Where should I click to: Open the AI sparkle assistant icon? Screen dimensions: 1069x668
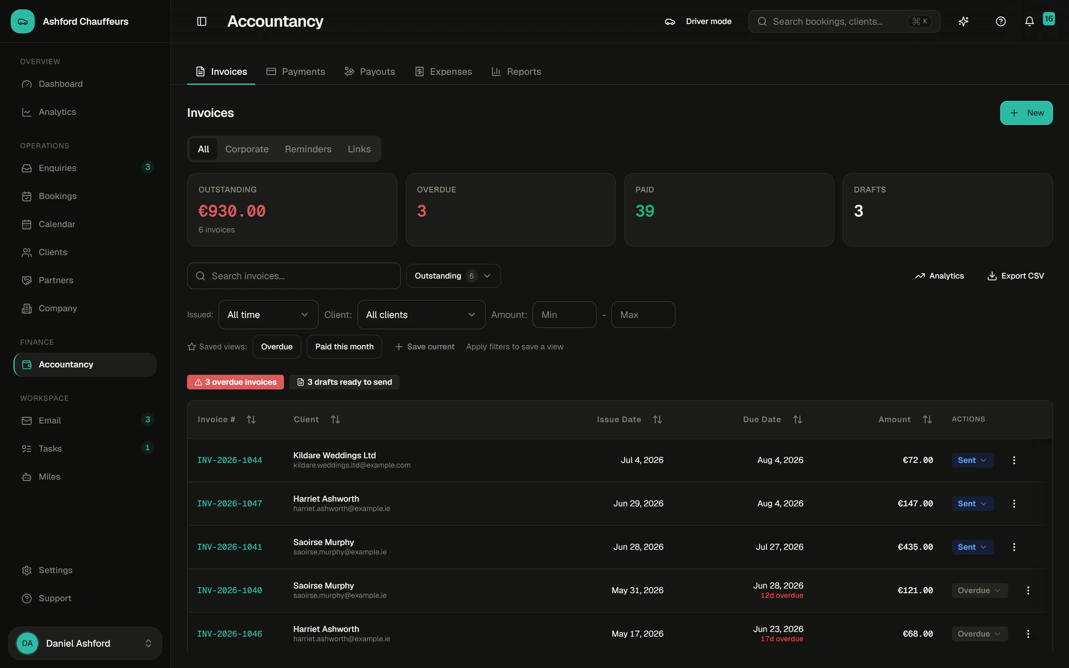click(x=963, y=21)
